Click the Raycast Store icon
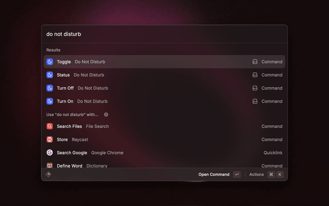 (50, 140)
